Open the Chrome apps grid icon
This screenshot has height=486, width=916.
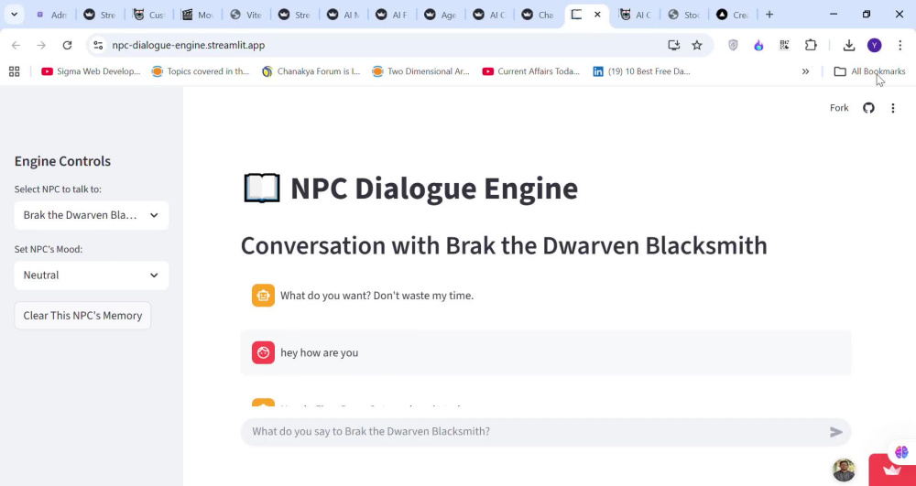tap(15, 71)
